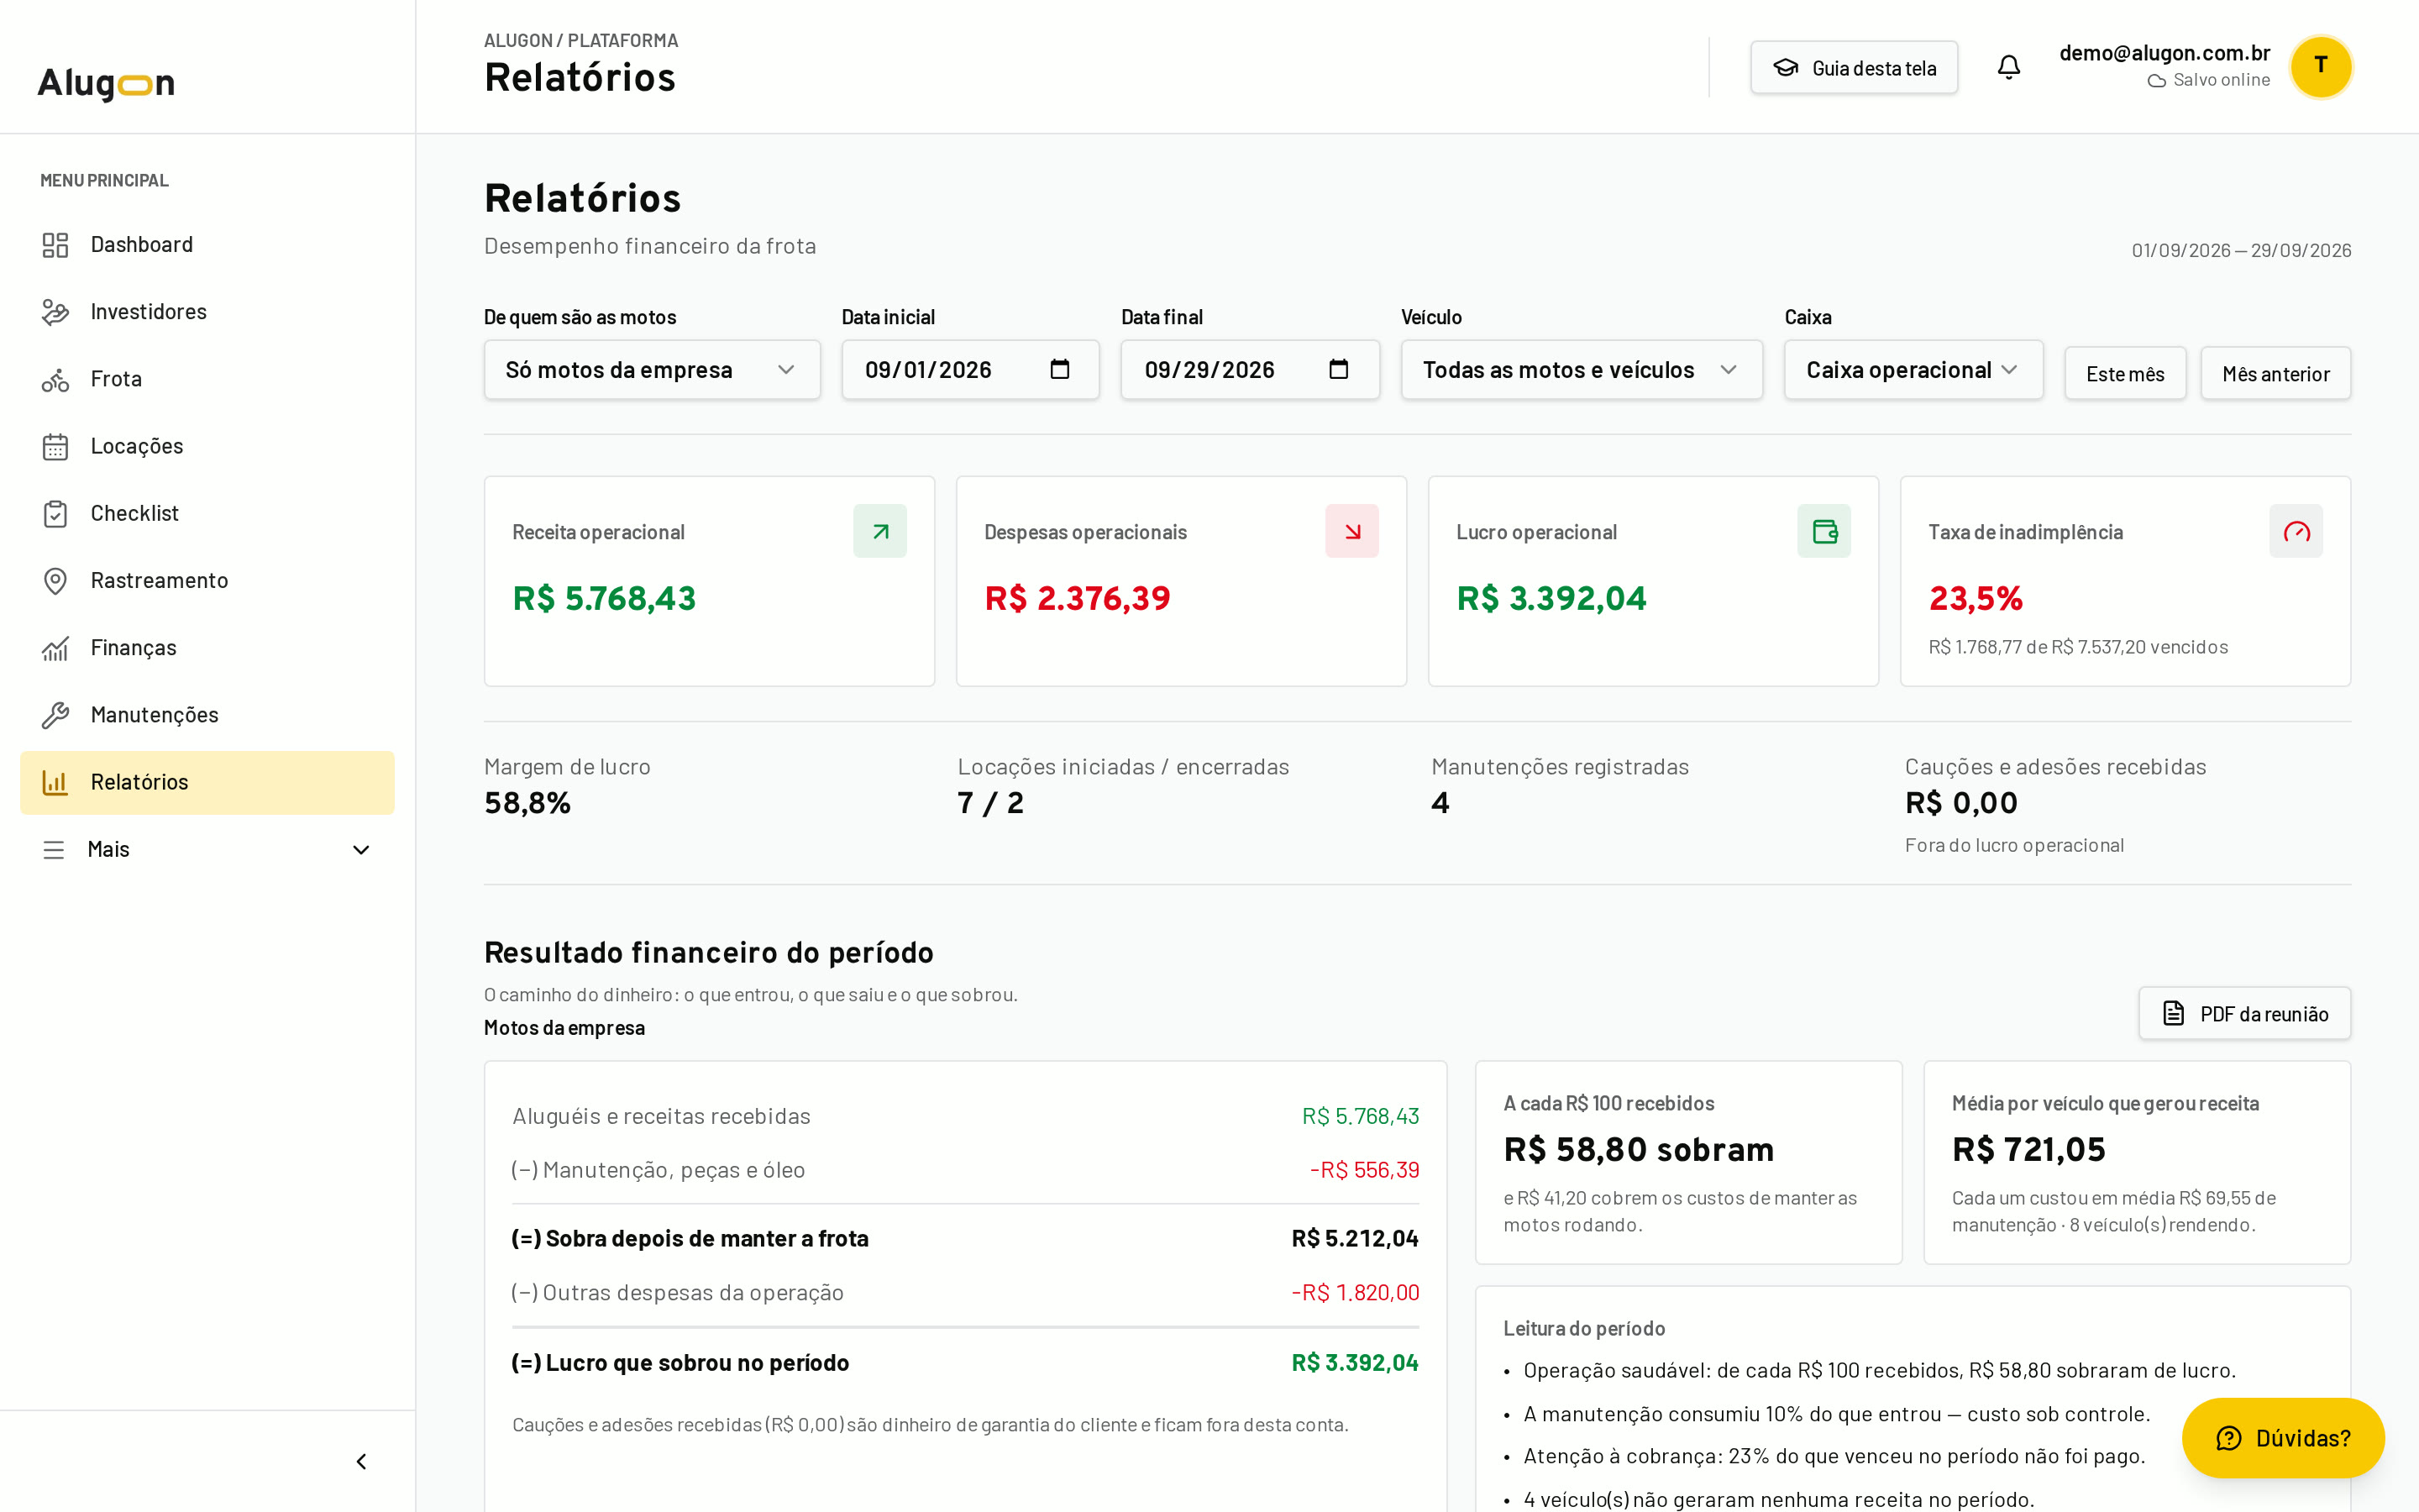Screen dimensions: 2419x1512
Task: Click the Data final date field
Action: [1250, 370]
